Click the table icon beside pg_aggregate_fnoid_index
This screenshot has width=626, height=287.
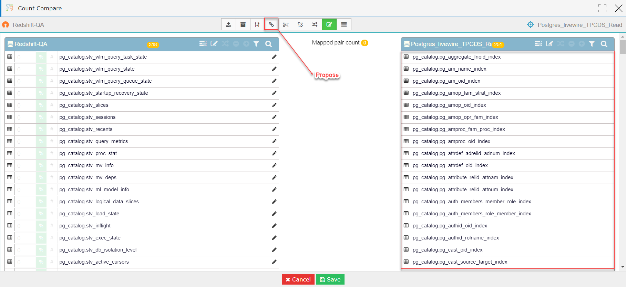pos(406,57)
